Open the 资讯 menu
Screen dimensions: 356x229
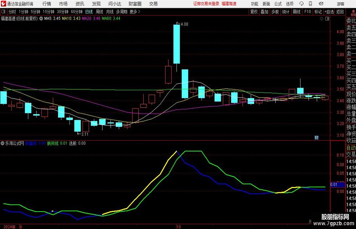coord(80,4)
